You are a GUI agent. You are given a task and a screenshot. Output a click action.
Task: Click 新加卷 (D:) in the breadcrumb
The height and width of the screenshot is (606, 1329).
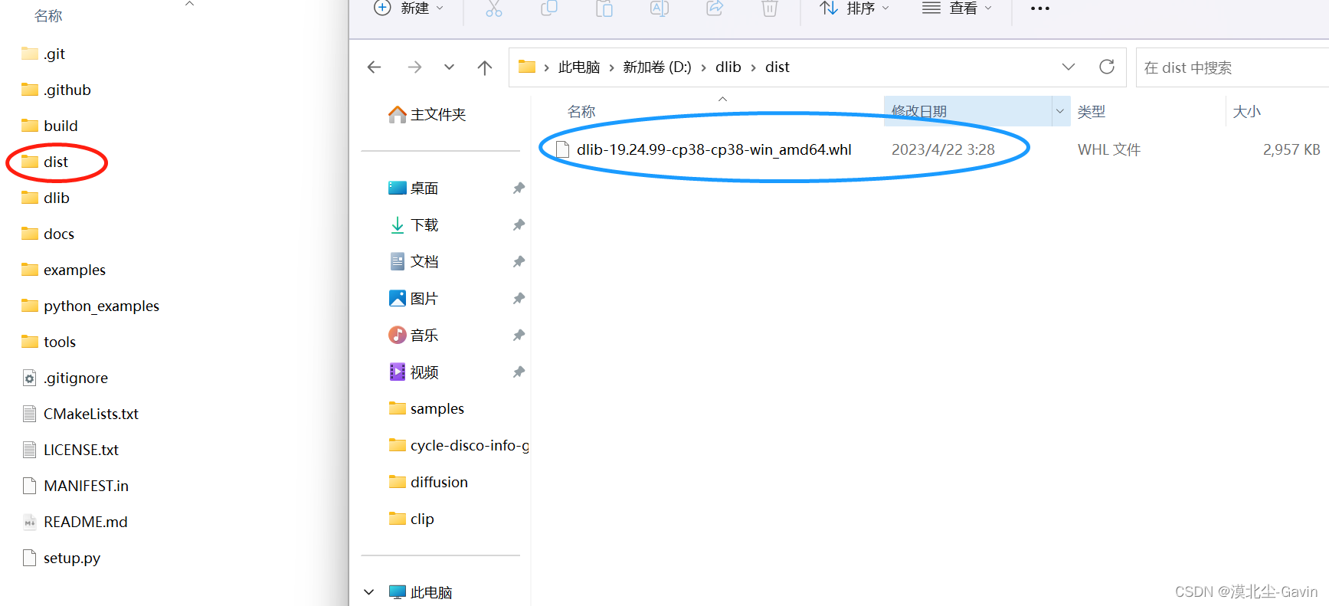(657, 67)
